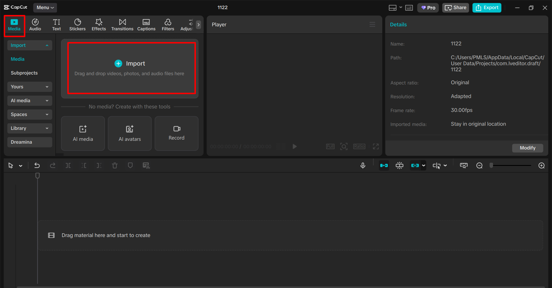552x288 pixels.
Task: Switch to the Transitions panel
Action: (122, 24)
